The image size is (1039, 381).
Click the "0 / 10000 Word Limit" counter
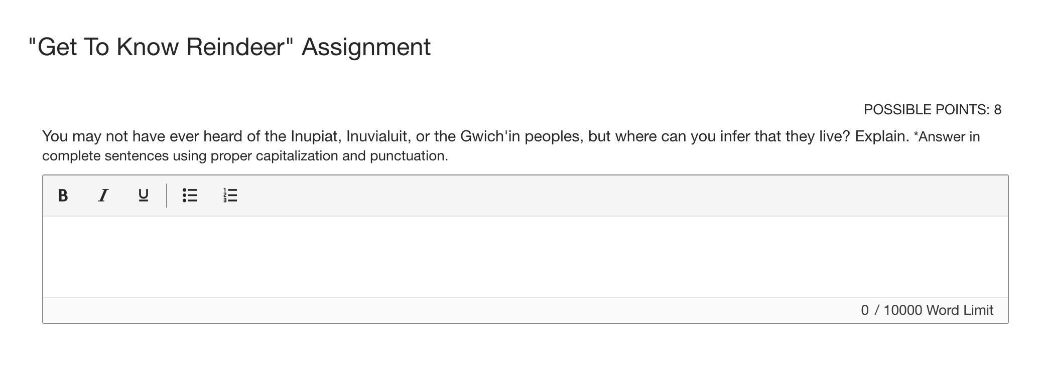[927, 310]
